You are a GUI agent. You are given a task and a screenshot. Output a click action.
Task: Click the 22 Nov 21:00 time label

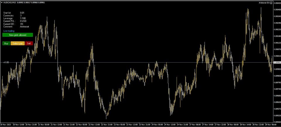(x=107, y=124)
